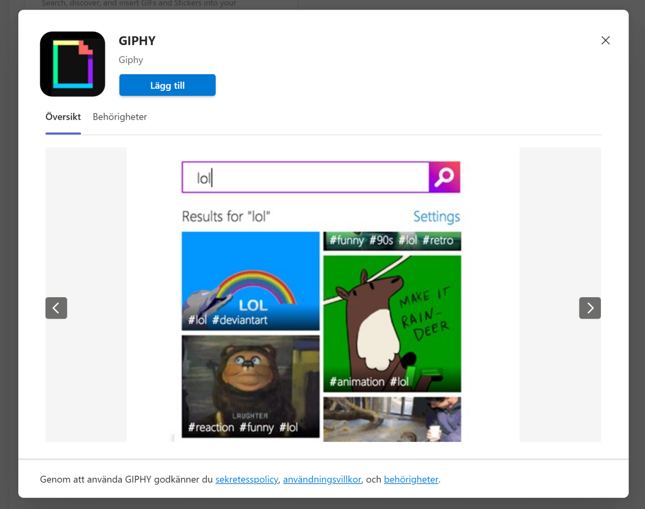Click Settings in the preview image
645x509 pixels.
click(436, 216)
